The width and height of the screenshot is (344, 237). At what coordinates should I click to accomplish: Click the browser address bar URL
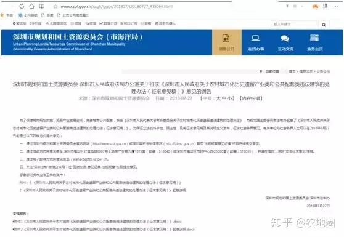[x=117, y=7]
